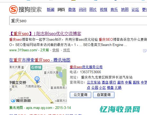The height and width of the screenshot is (115, 147).
Task: Click the 超市 nearby link
Action: click(x=121, y=82)
